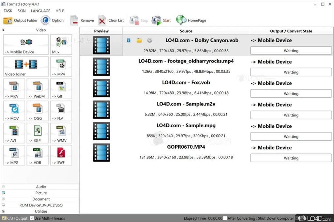The image size is (334, 222).
Task: Start the conversion with Start icon
Action: pyautogui.click(x=156, y=21)
